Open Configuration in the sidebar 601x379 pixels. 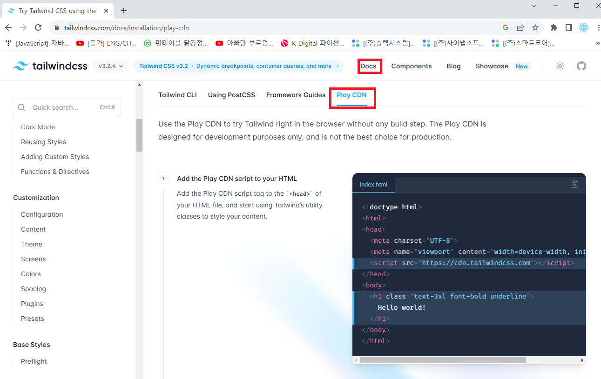click(42, 214)
